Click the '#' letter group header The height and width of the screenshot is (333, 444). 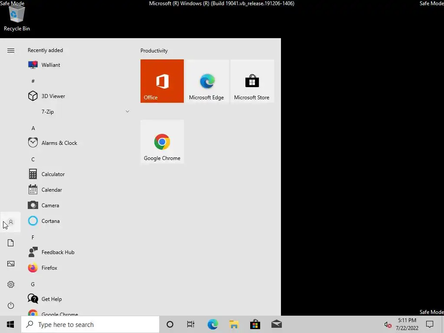point(33,81)
